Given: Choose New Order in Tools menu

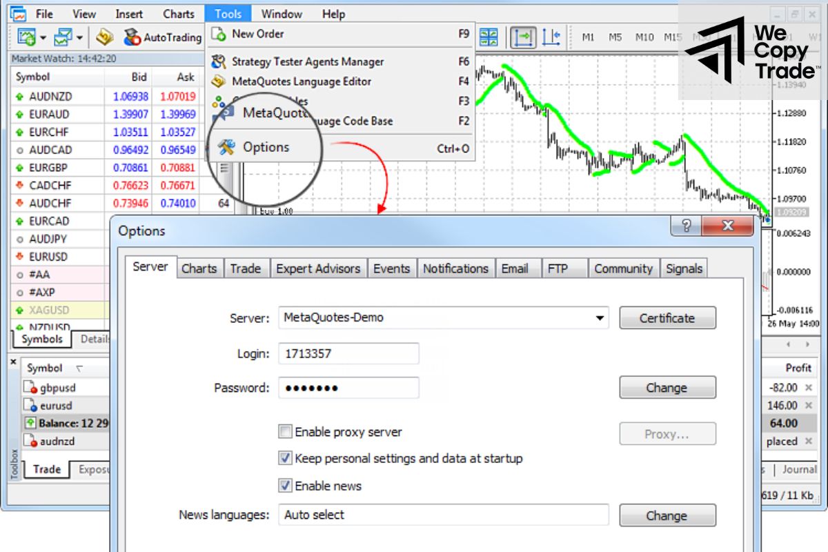Looking at the screenshot, I should tap(257, 33).
